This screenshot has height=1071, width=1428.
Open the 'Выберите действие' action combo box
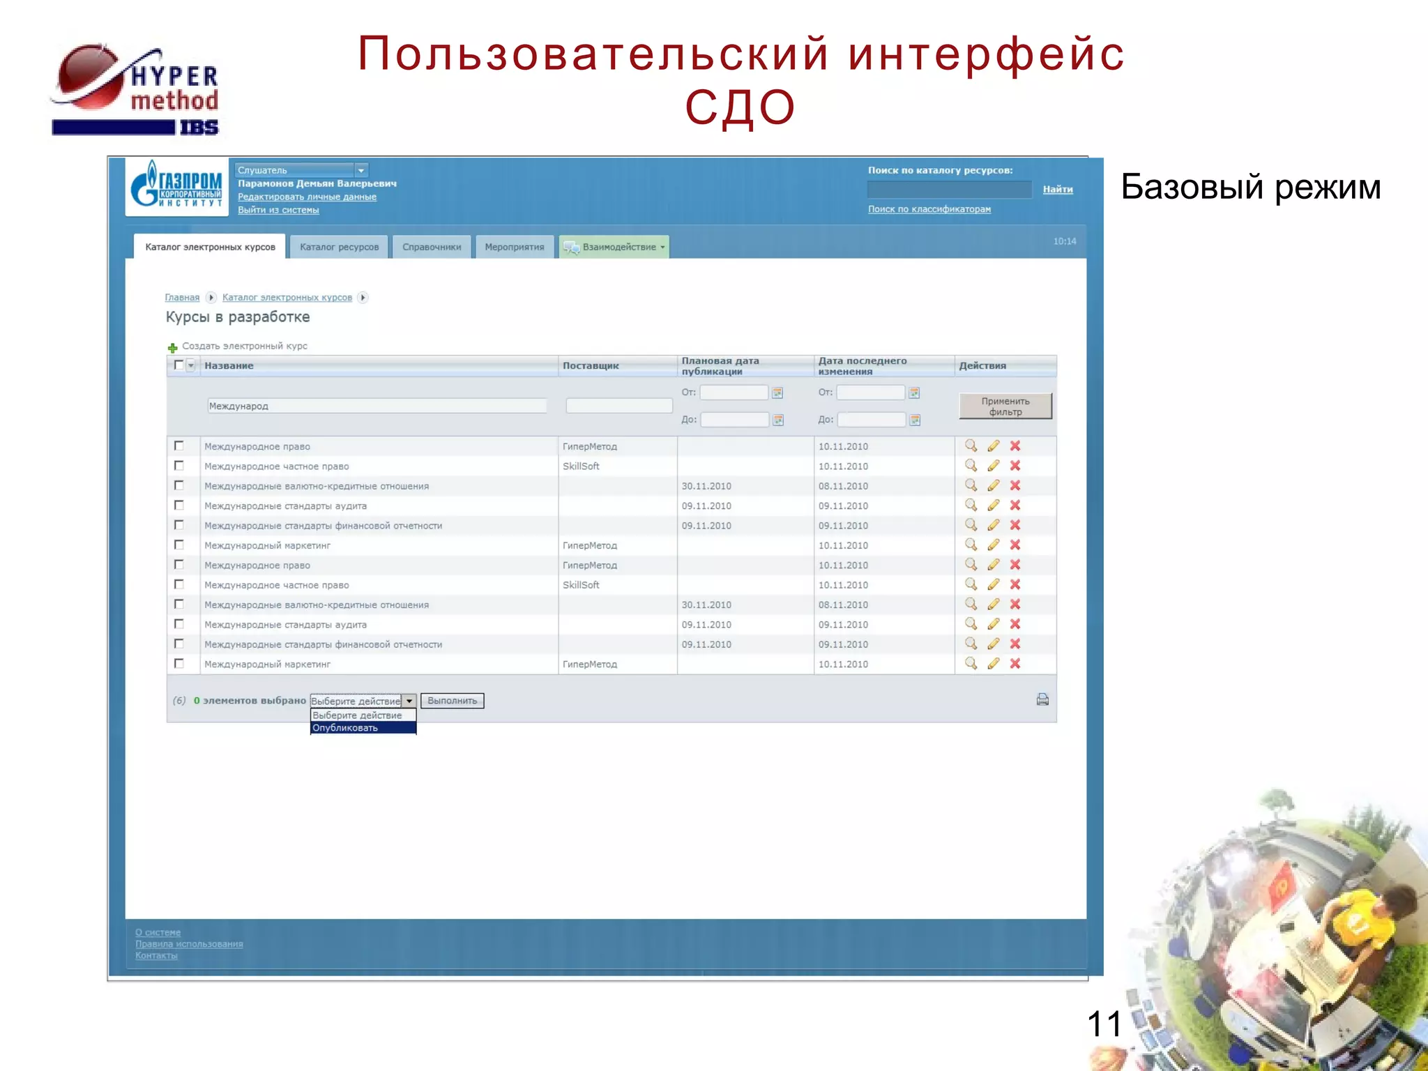click(363, 701)
